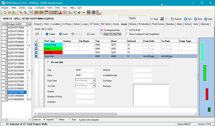
Task: Expand the Cement Plug perf row
Action: click(x=36, y=45)
